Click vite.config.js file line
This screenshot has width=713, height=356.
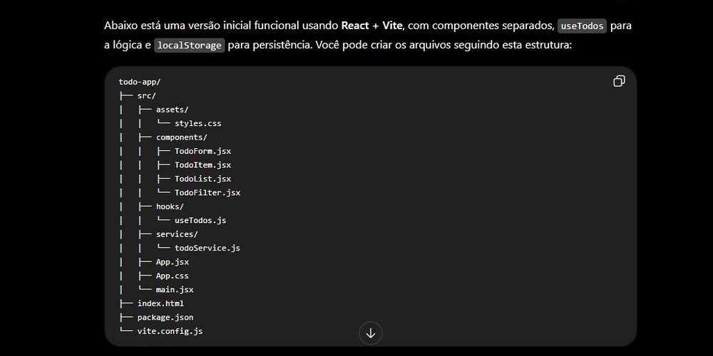click(x=170, y=331)
